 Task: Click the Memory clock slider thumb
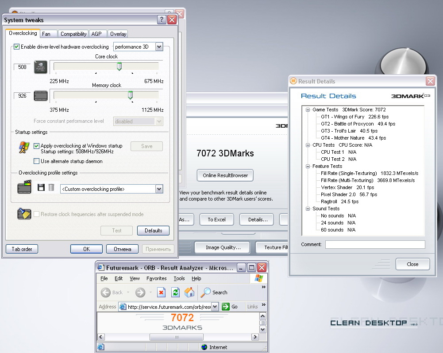(130, 95)
